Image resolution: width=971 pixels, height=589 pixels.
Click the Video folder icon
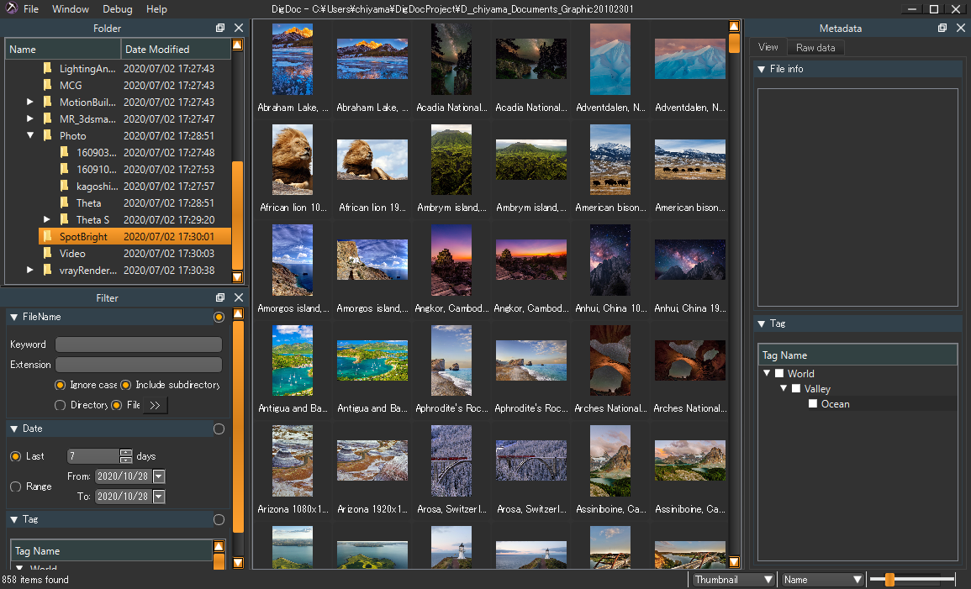(48, 253)
